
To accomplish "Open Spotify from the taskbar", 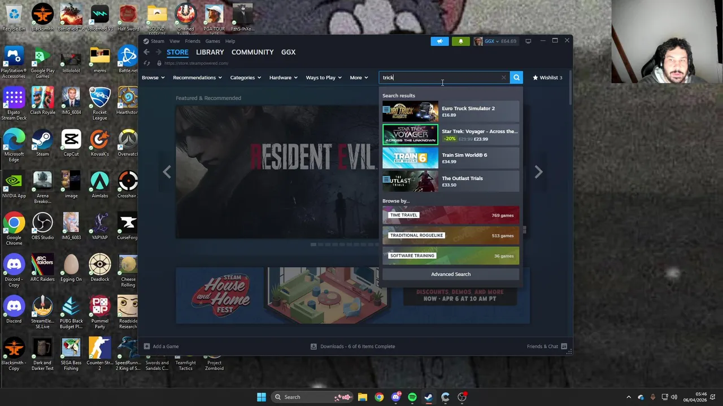I will coord(412,397).
